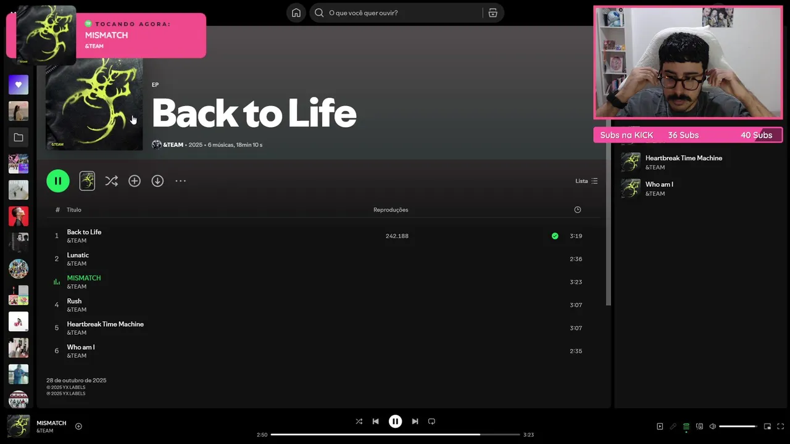Click the 242.188 play count
Viewport: 790px width, 444px height.
[397, 236]
